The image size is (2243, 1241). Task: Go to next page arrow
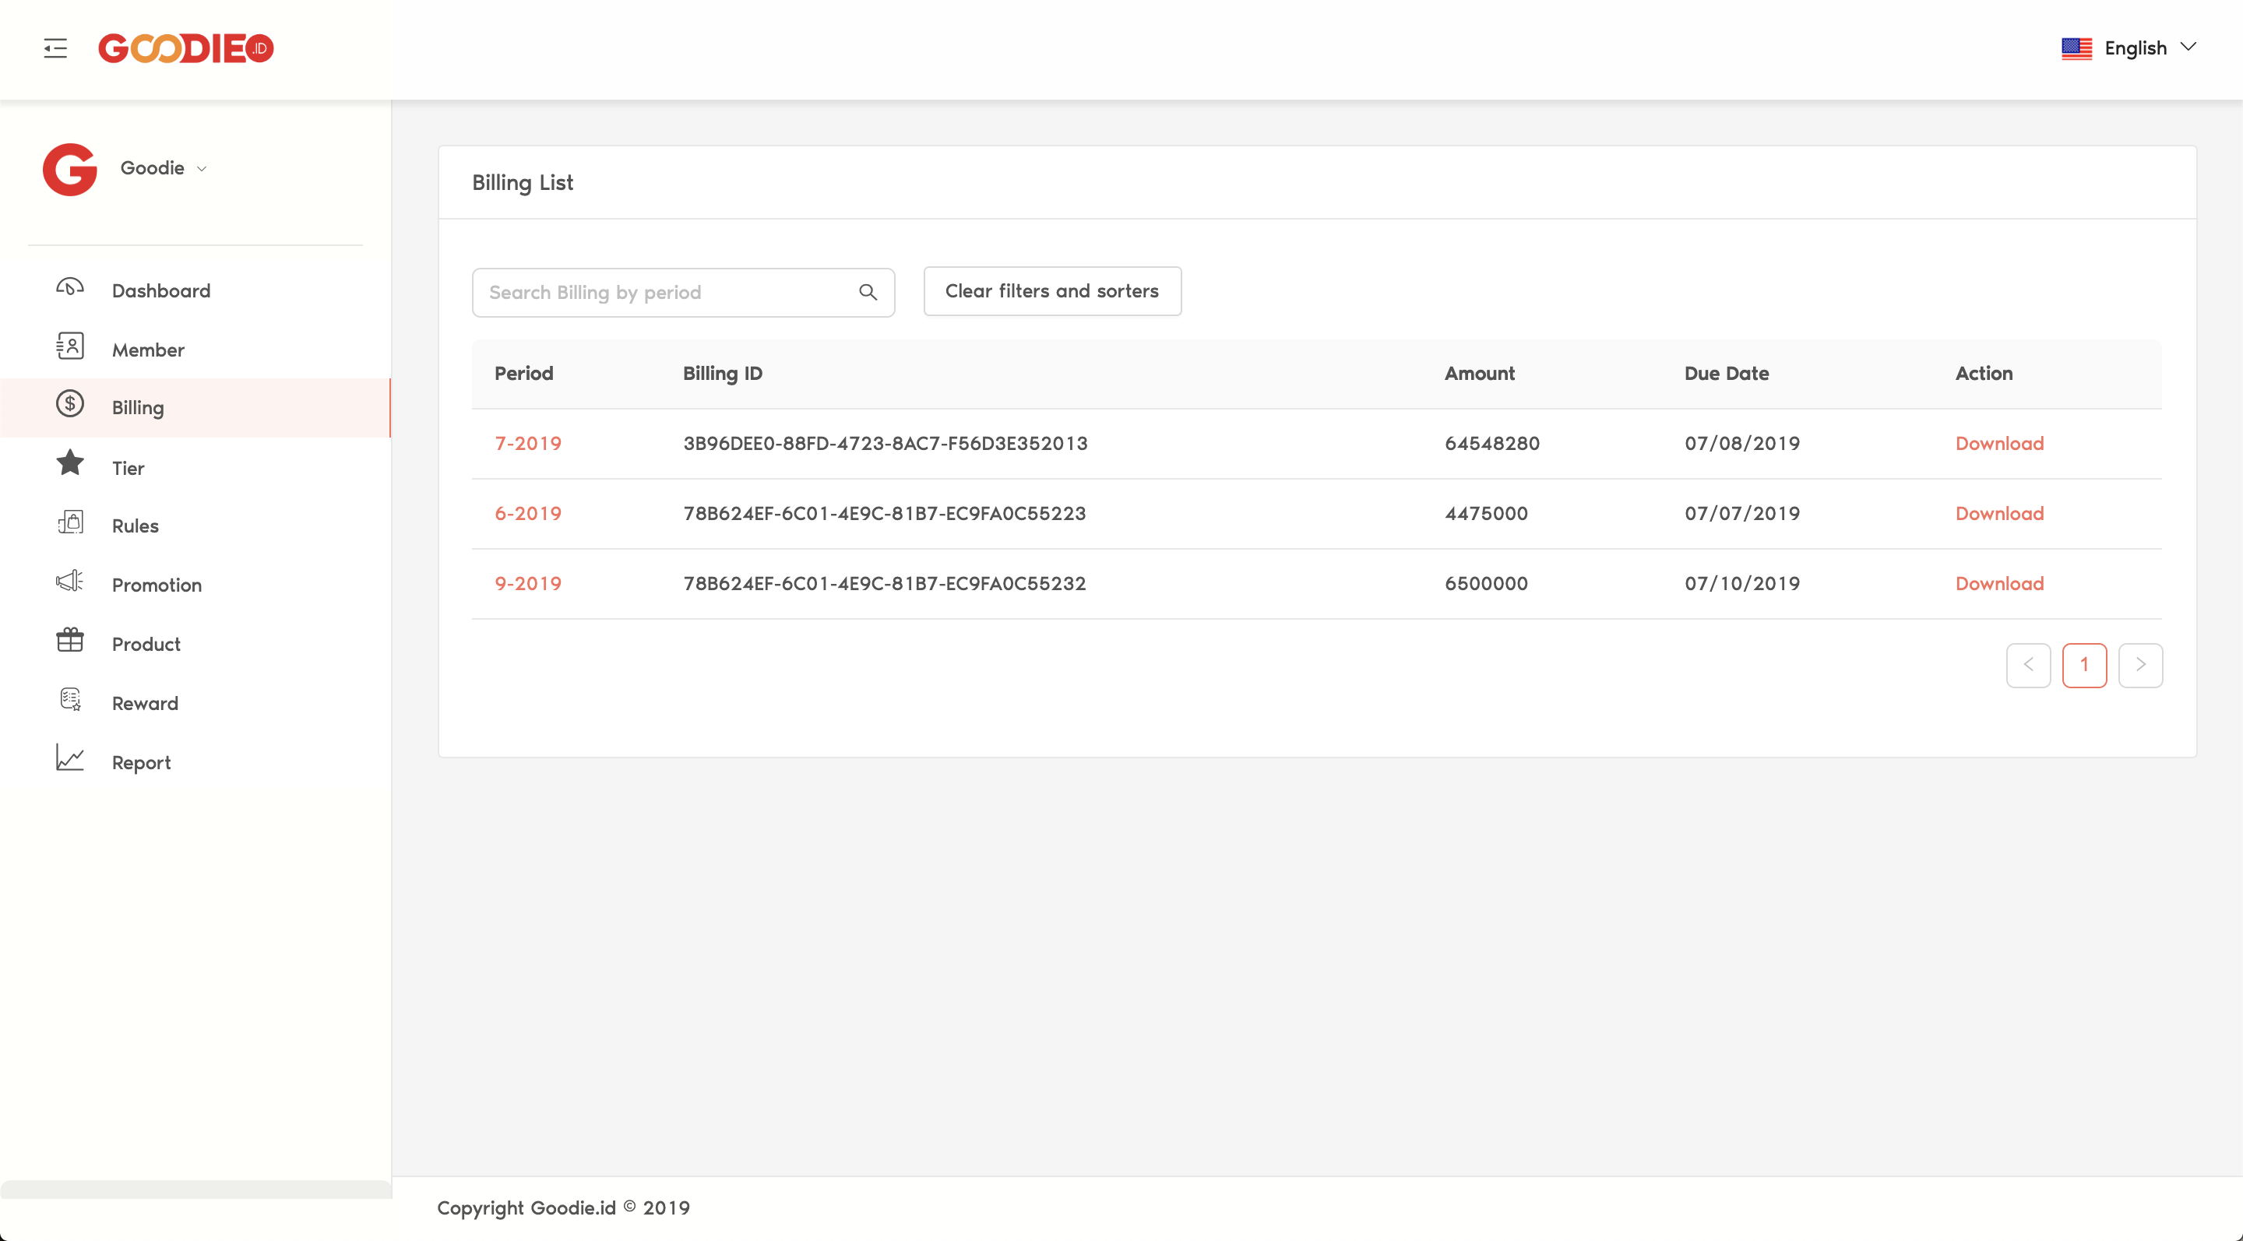click(x=2140, y=665)
